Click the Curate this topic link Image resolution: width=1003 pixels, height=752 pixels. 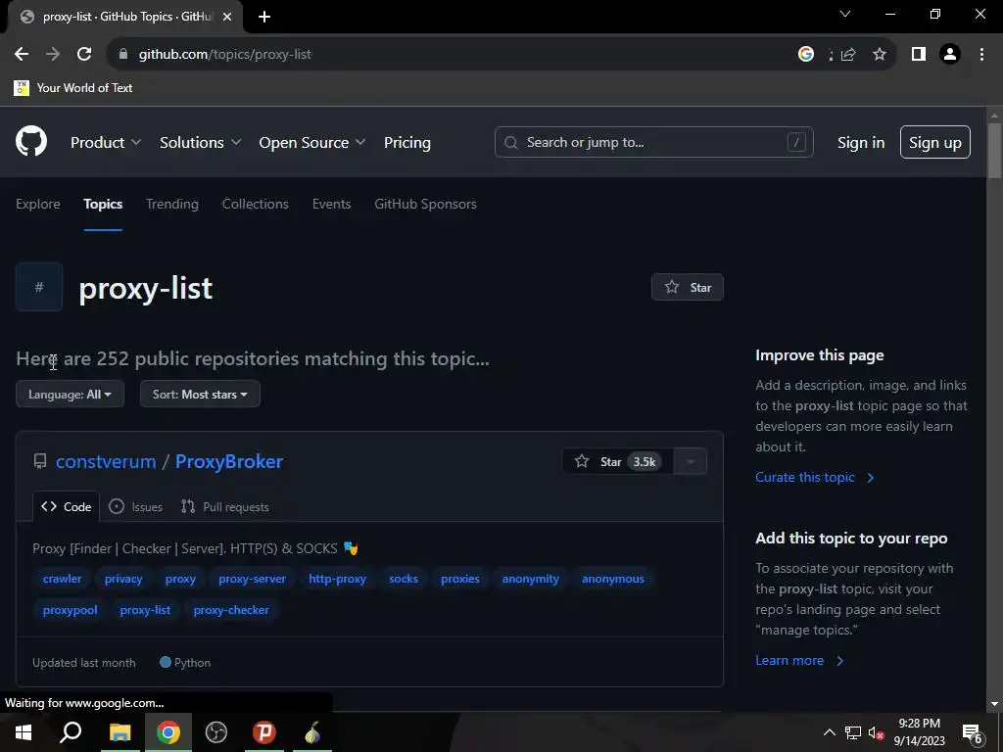click(814, 477)
